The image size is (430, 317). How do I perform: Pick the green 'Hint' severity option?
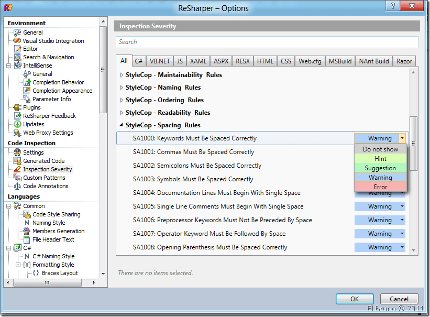click(380, 159)
